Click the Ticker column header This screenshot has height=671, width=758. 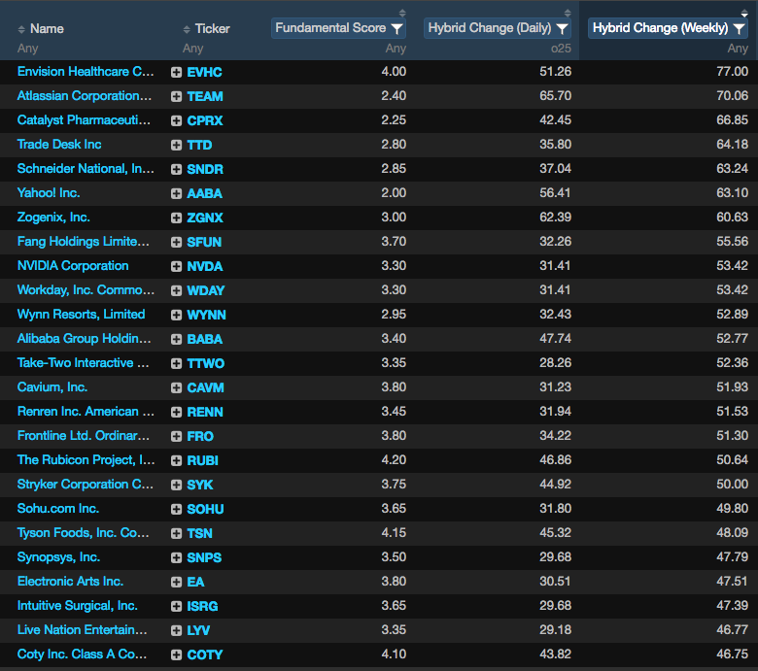pos(212,29)
